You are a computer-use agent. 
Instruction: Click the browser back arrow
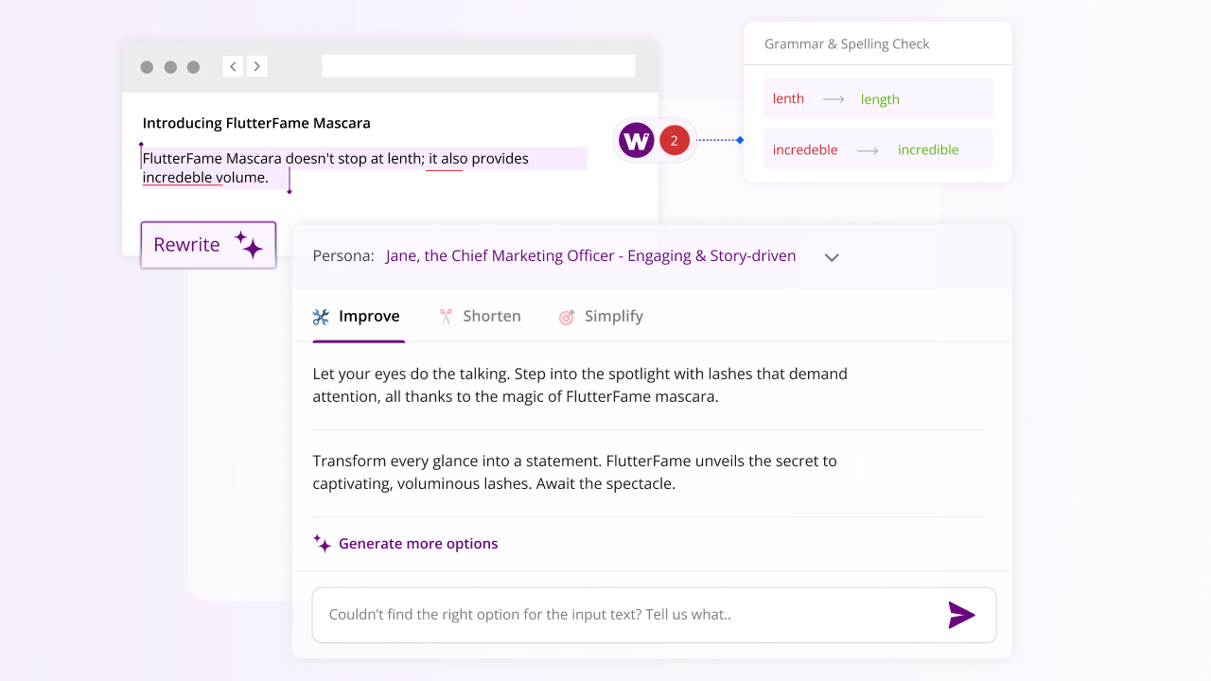click(233, 66)
